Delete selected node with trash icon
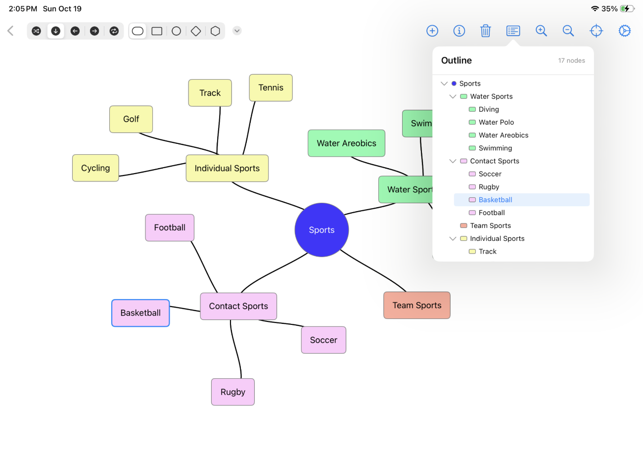The height and width of the screenshot is (449, 643). pyautogui.click(x=485, y=31)
